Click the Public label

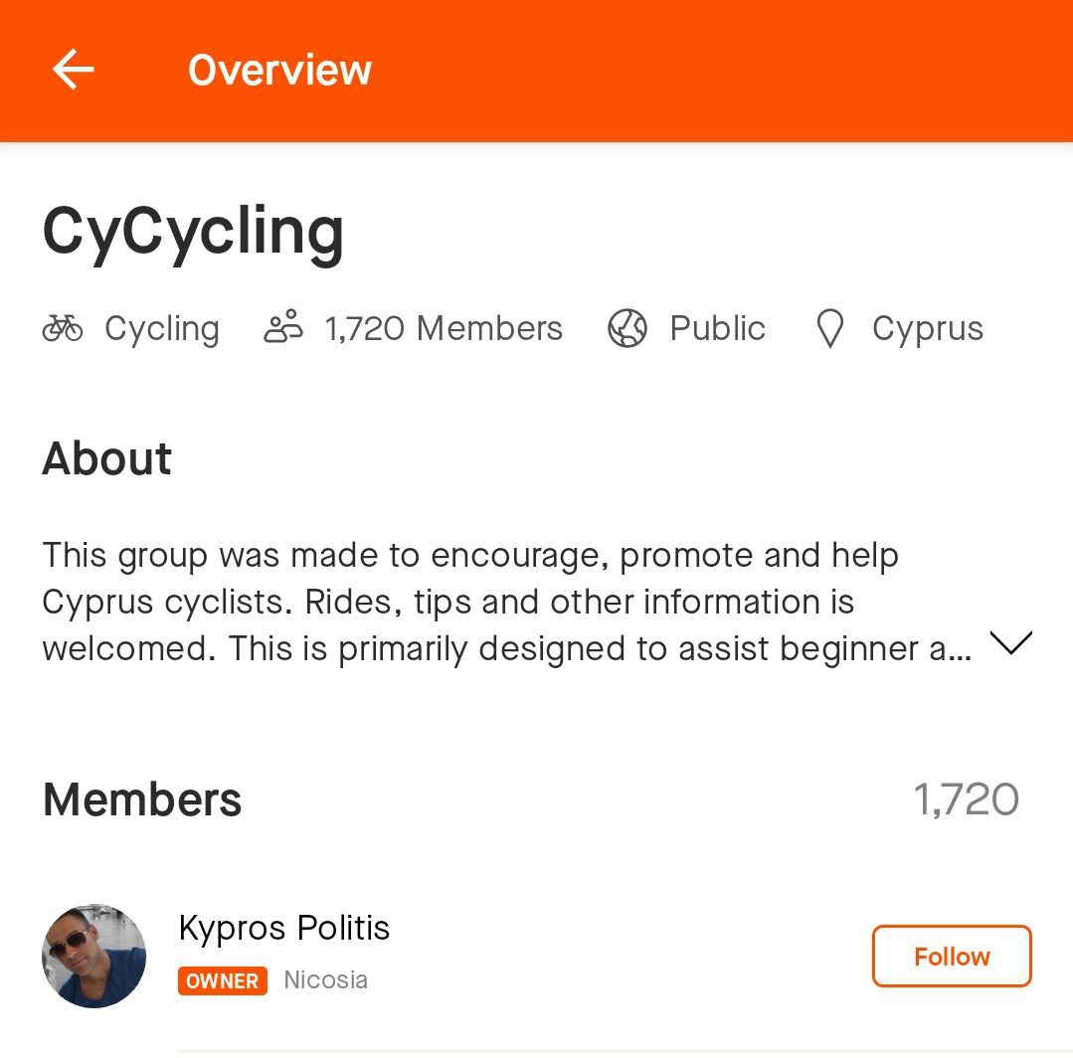pos(717,328)
